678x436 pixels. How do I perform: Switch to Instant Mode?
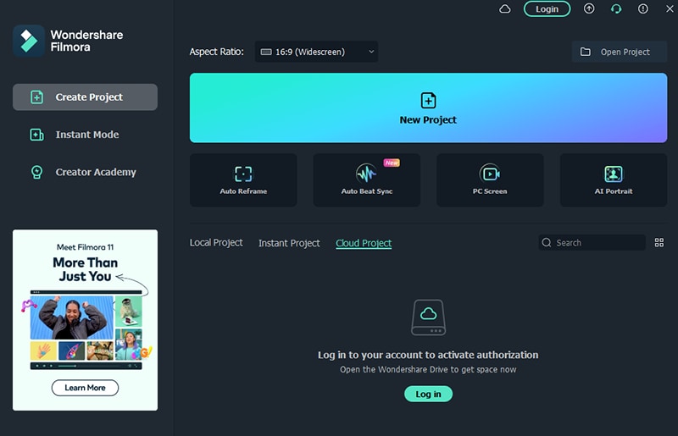86,135
